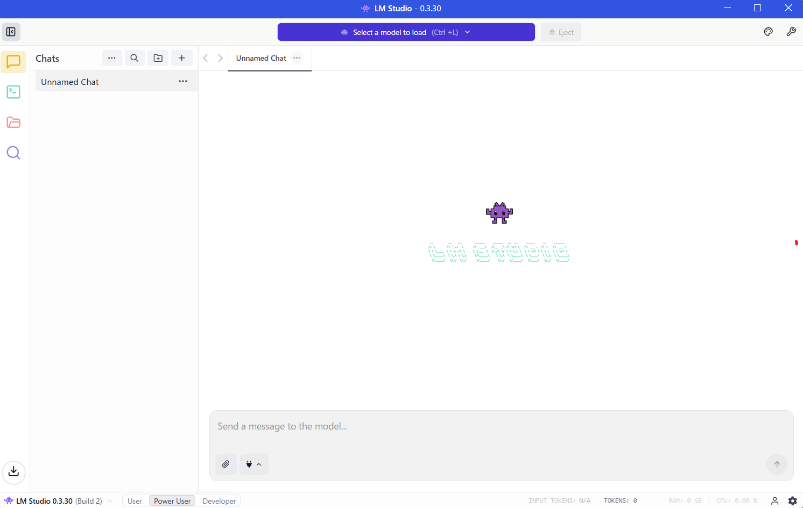The width and height of the screenshot is (803, 508).
Task: Send message with the up-arrow button
Action: [777, 464]
